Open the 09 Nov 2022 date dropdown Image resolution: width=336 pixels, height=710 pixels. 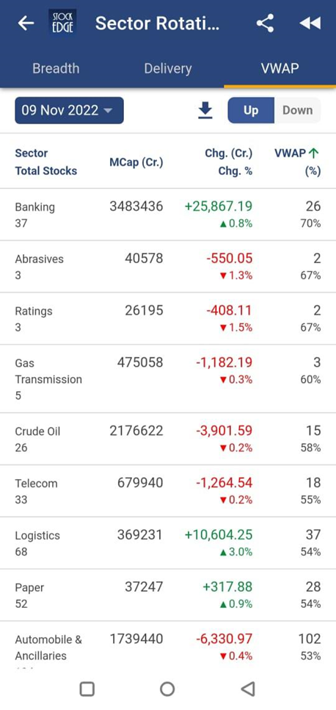pyautogui.click(x=69, y=110)
